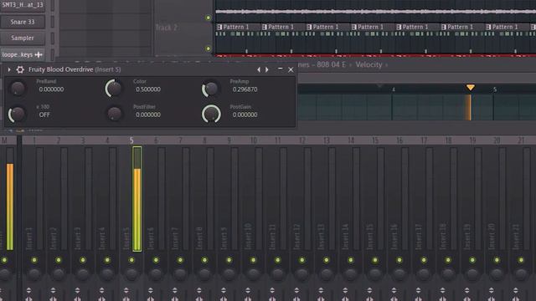Adjust pan knob of Insert 1
Screen dimensions: 536x301
click(34, 273)
